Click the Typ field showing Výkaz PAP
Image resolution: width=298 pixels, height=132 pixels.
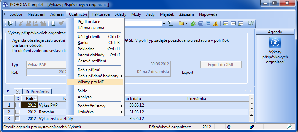(x=47, y=65)
